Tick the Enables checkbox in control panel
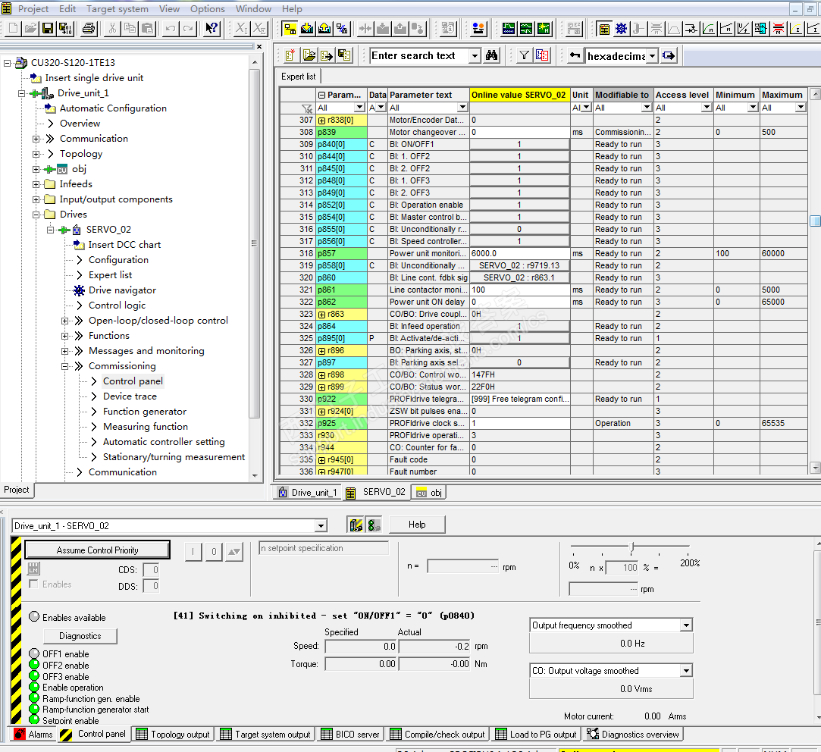 33,584
